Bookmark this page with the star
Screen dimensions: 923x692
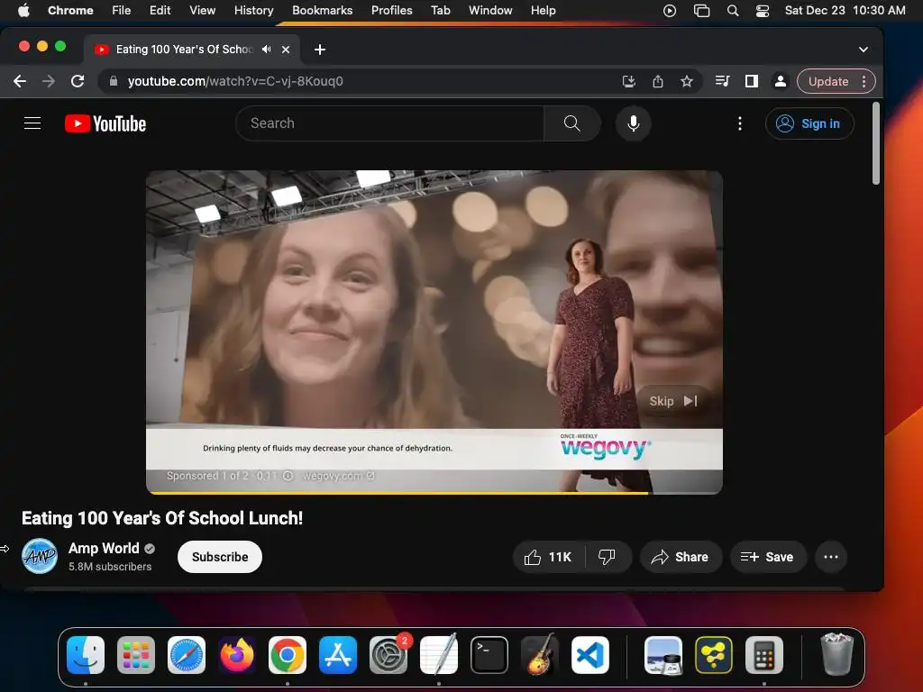tap(686, 81)
